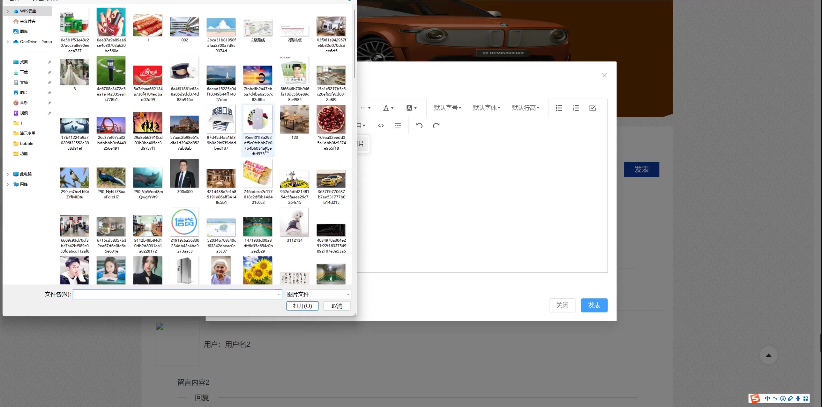Click the undo arrow in editor toolbar

click(x=419, y=125)
